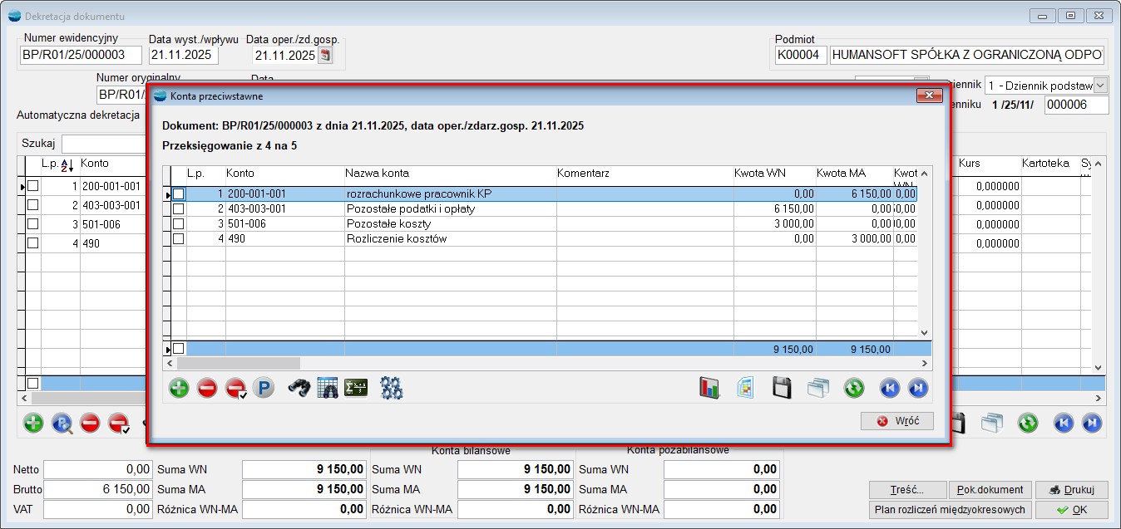Click the Kwota WN column header

[759, 173]
